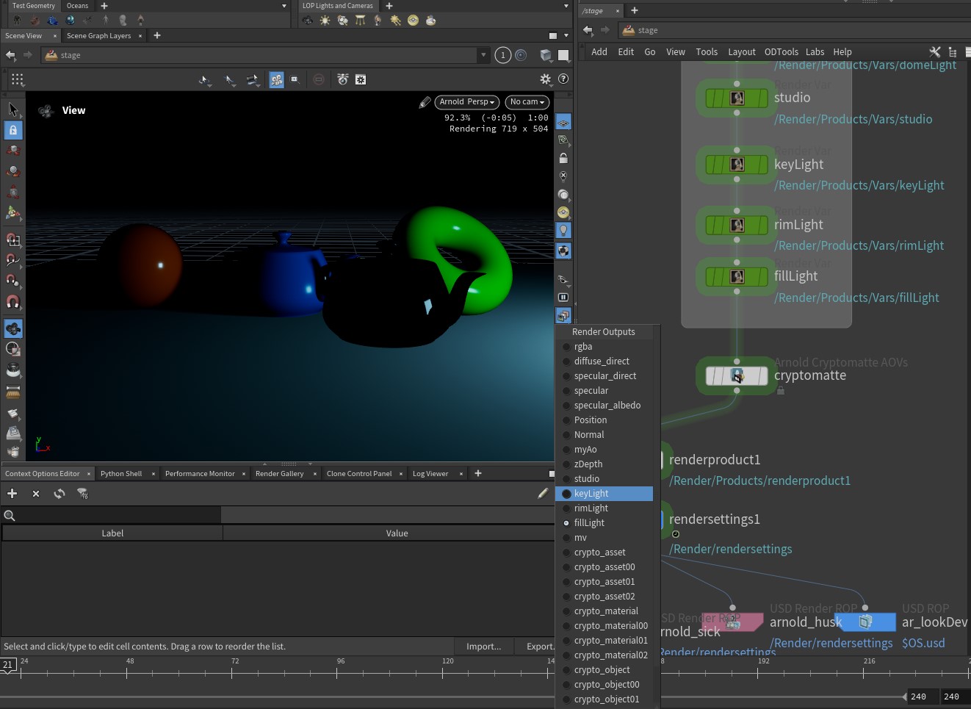Open the Arnold Persp renderer dropdown
Image resolution: width=971 pixels, height=709 pixels.
click(x=466, y=102)
